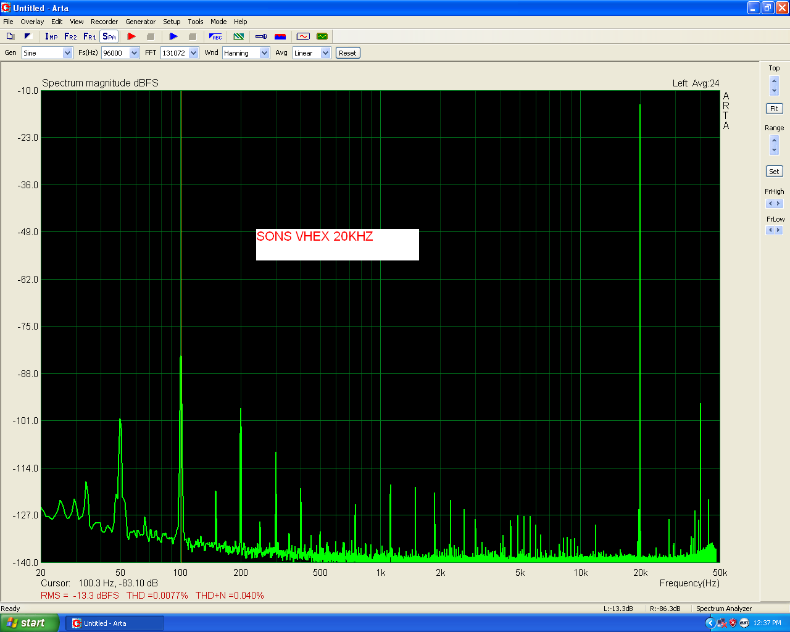Switch to FR2 dual-channel frequency response

pyautogui.click(x=70, y=36)
